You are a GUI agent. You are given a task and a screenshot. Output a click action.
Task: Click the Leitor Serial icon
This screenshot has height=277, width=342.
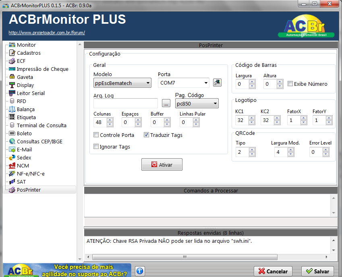click(12, 93)
